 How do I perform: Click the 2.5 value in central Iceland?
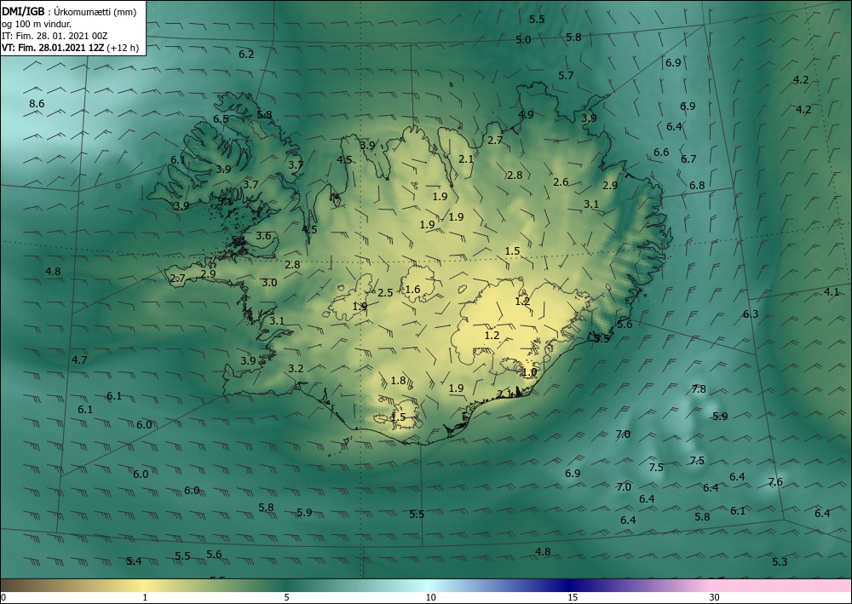click(x=385, y=293)
